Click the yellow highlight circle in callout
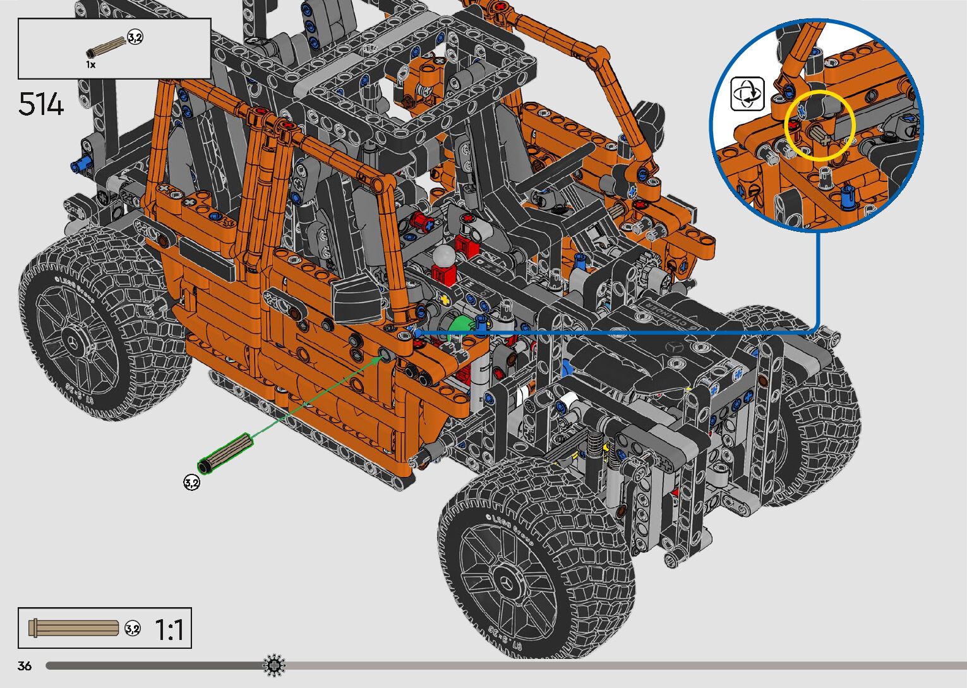The width and height of the screenshot is (967, 688). pyautogui.click(x=819, y=124)
